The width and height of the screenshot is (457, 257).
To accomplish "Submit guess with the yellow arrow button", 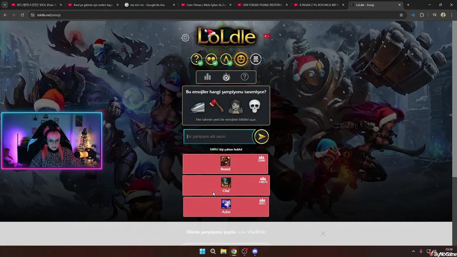I will [x=261, y=136].
